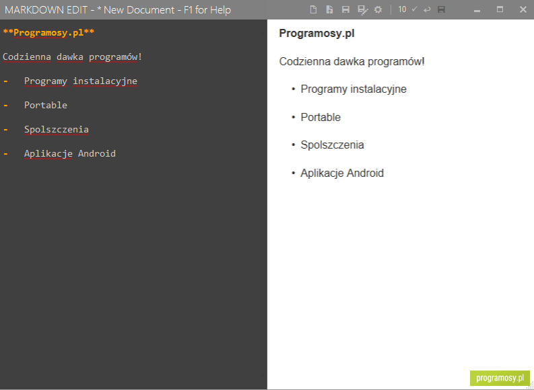Minimize the Markdown Edit window
Viewport: 534px width, 390px height.
point(477,10)
